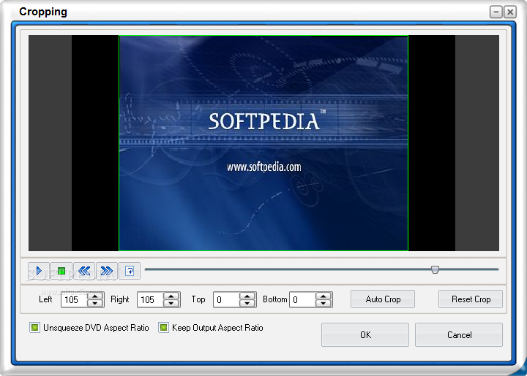Toggle Keep Output Aspect Ratio checkbox
Screen dimensions: 527x376
click(163, 327)
